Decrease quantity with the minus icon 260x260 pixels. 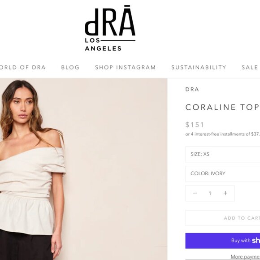pyautogui.click(x=195, y=193)
